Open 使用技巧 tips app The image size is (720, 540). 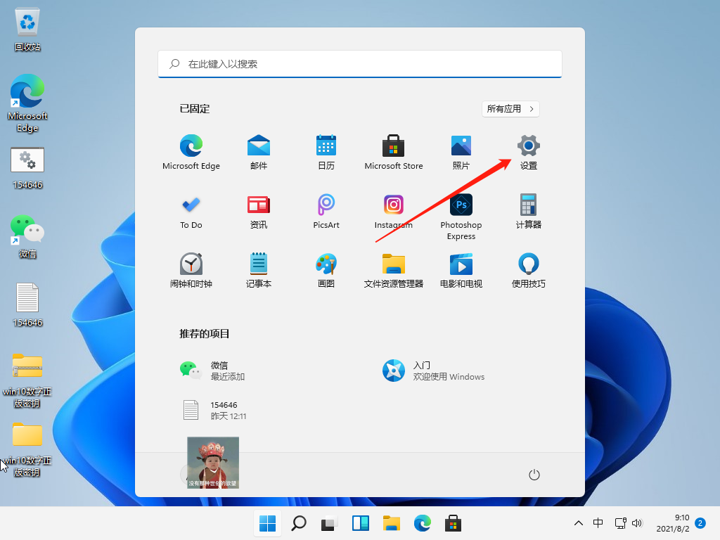tap(529, 271)
